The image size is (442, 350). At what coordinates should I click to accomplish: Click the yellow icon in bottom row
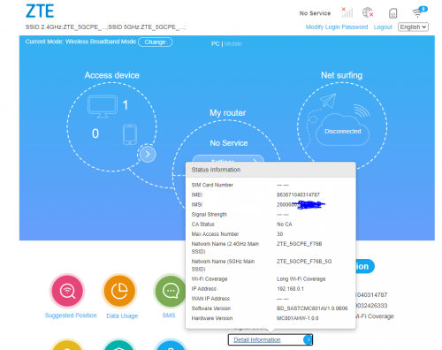point(67,344)
